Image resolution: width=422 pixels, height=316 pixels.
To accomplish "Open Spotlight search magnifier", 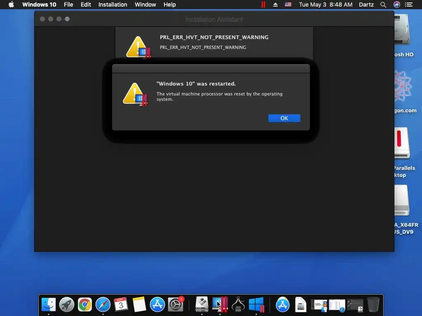I will pyautogui.click(x=383, y=5).
